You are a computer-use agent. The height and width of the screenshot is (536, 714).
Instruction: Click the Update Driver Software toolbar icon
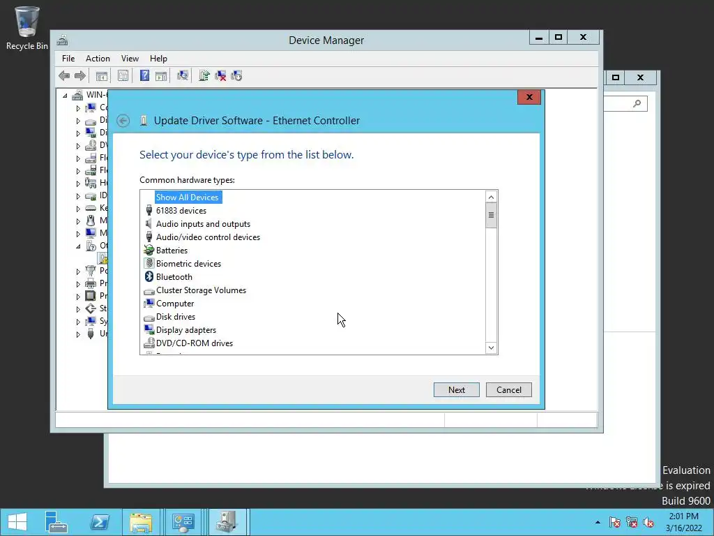(204, 75)
